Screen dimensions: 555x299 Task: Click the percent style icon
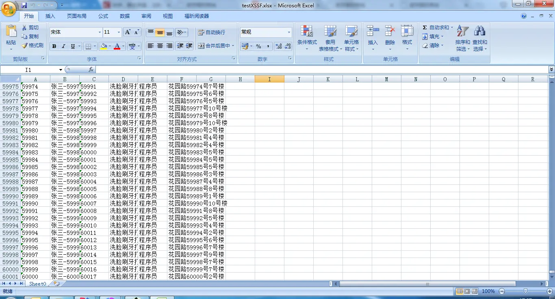(258, 46)
